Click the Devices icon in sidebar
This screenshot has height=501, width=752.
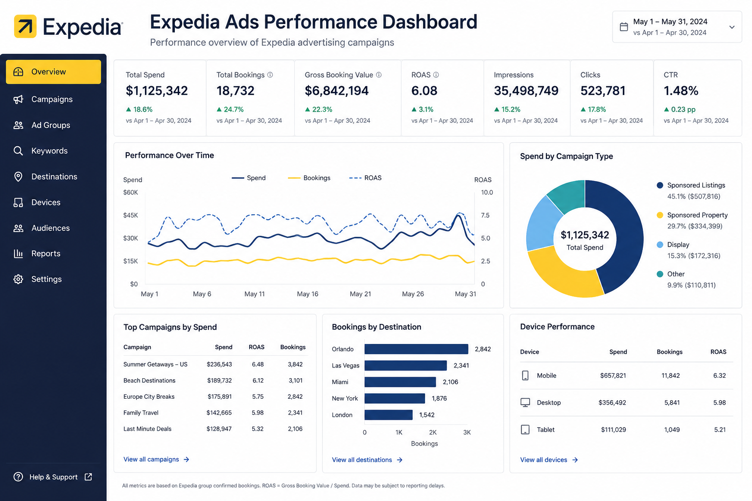coord(18,203)
